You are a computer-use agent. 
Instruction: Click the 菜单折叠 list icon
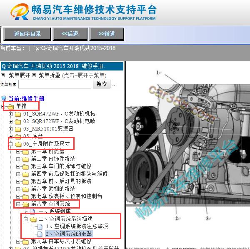click(34, 75)
